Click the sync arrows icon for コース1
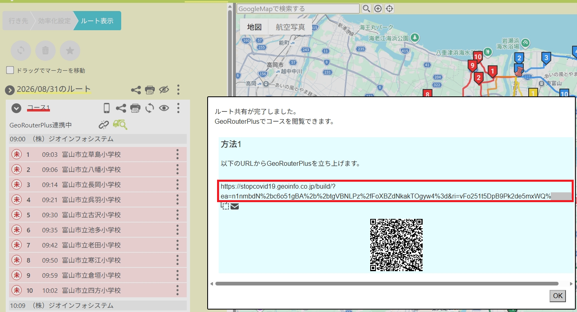Viewport: 577px width, 312px height. click(149, 108)
